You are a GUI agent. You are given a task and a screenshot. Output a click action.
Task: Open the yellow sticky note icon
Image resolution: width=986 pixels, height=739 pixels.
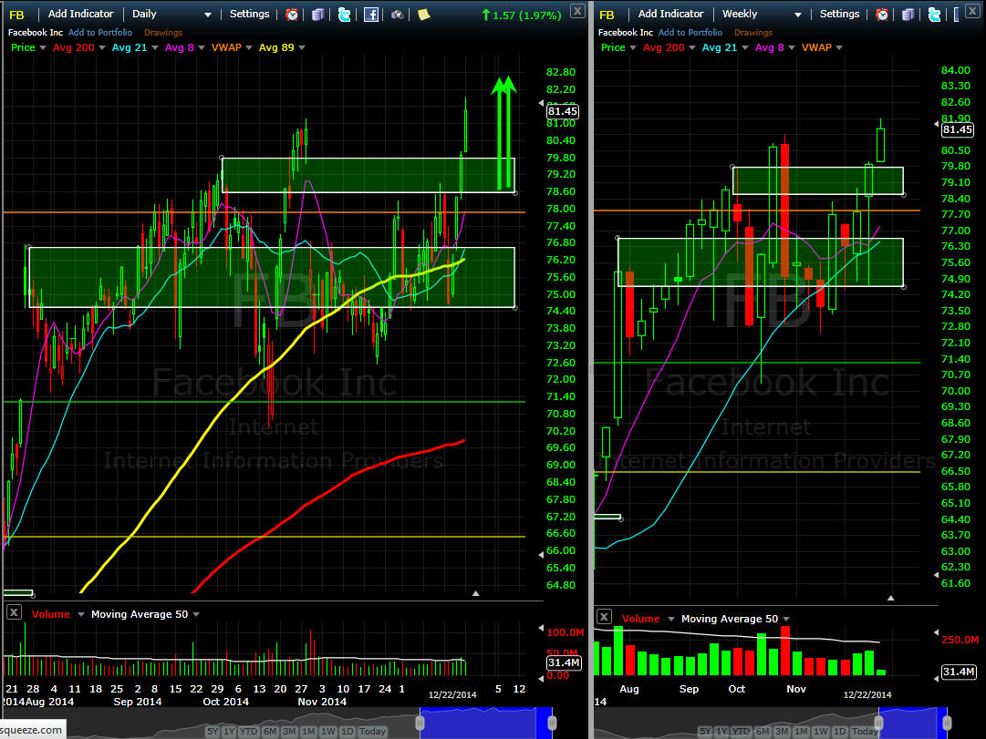(423, 15)
